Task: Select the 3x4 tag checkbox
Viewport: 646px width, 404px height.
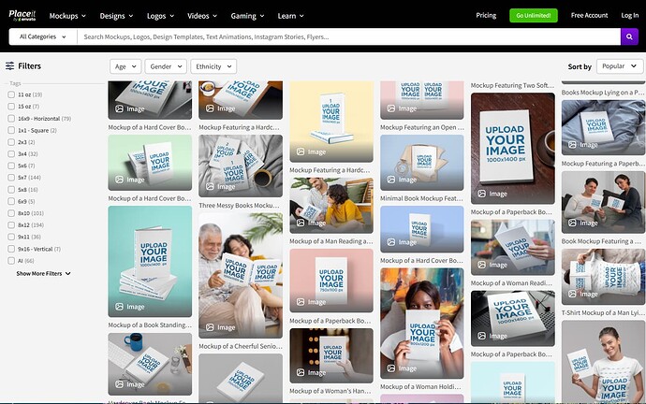Action: point(11,154)
